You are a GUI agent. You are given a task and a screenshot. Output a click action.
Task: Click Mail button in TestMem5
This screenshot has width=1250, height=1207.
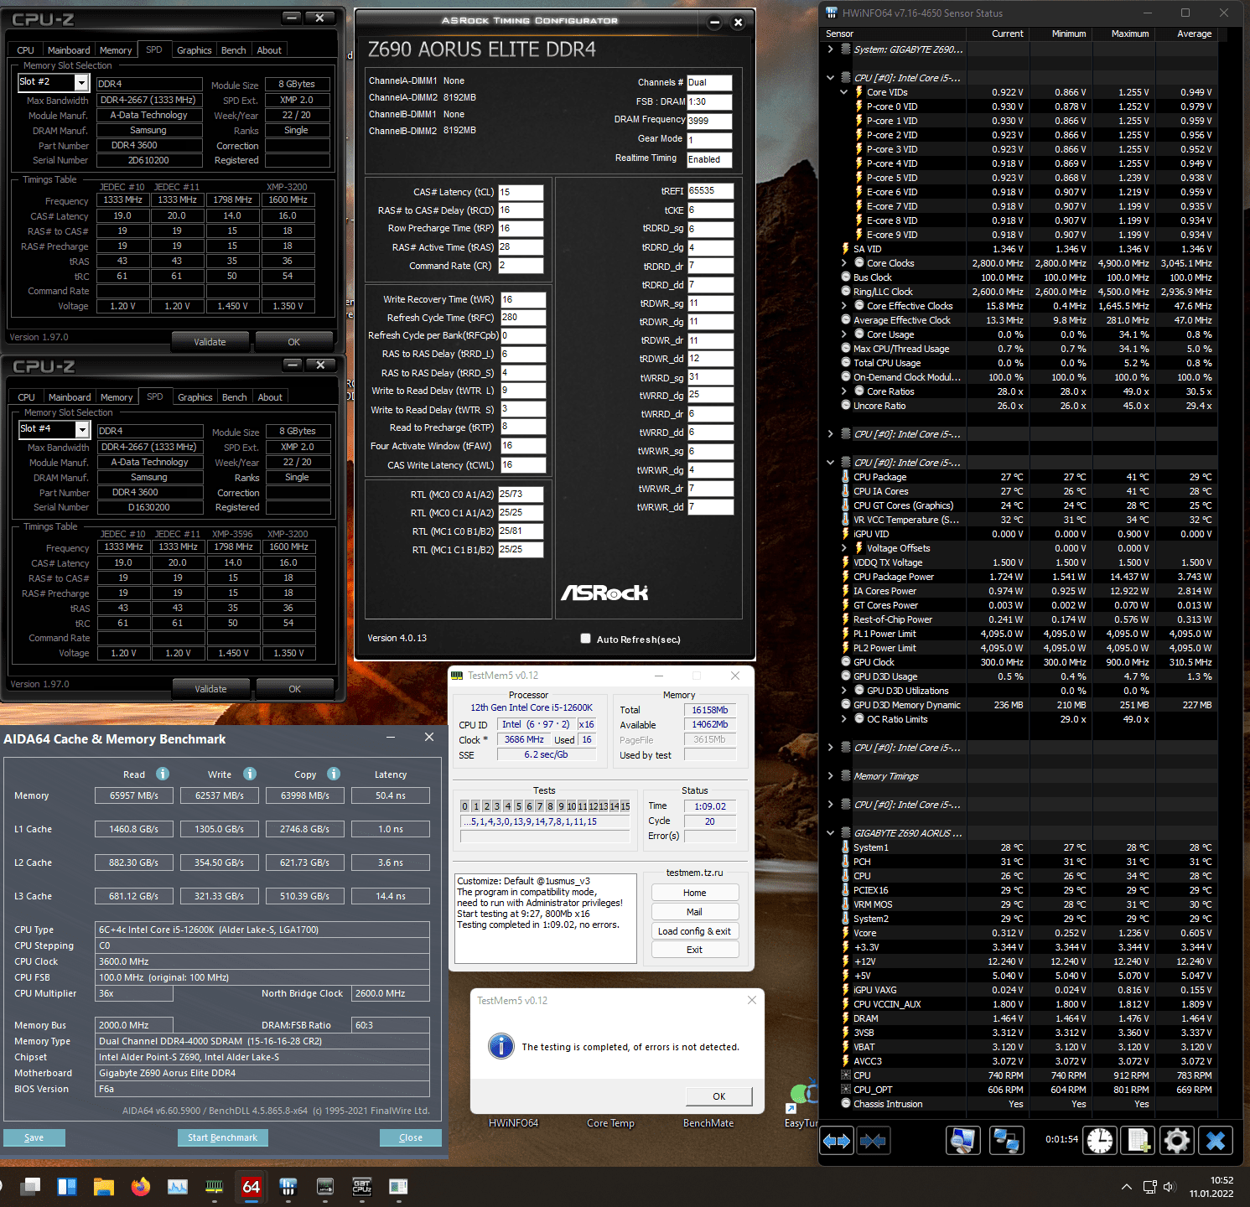pos(694,912)
